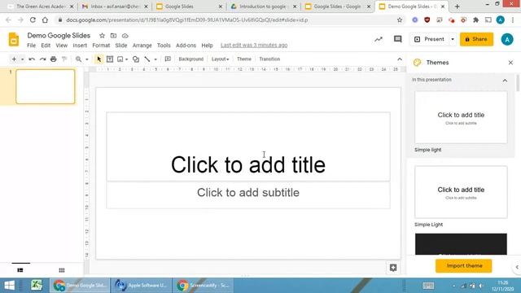Click the zoom magnifier icon
This screenshot has height=293, width=521.
tap(78, 59)
